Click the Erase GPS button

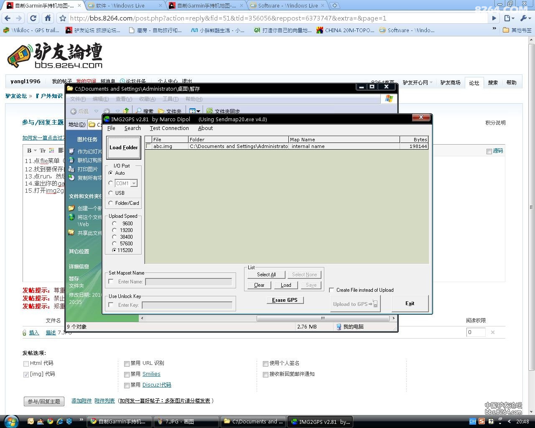tap(285, 300)
